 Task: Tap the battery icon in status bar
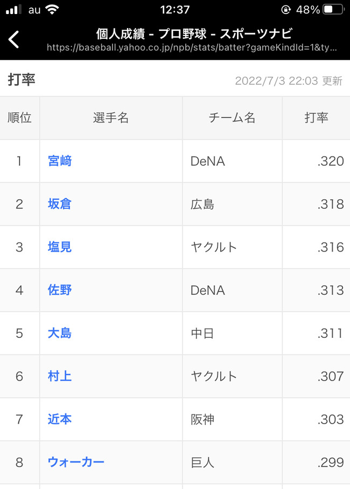[334, 9]
